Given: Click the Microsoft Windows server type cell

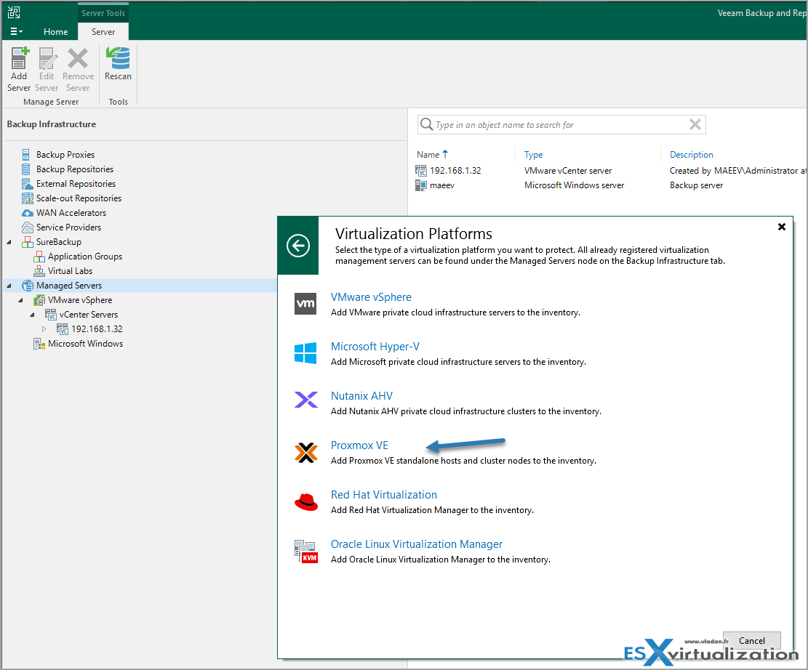Looking at the screenshot, I should point(574,185).
